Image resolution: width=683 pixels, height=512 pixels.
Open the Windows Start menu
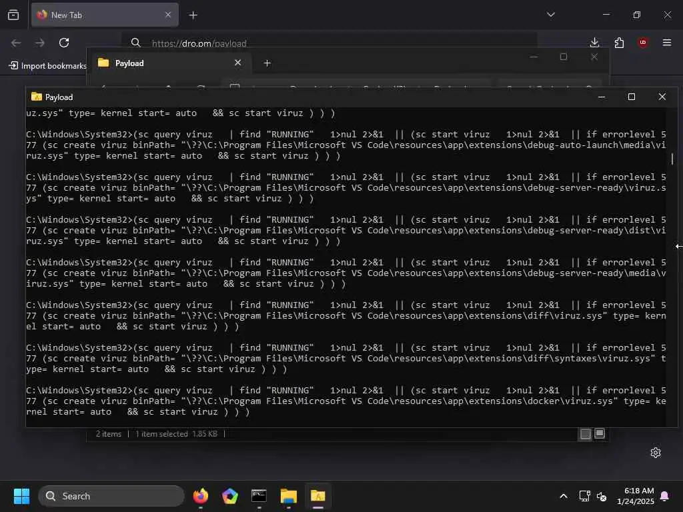[21, 496]
